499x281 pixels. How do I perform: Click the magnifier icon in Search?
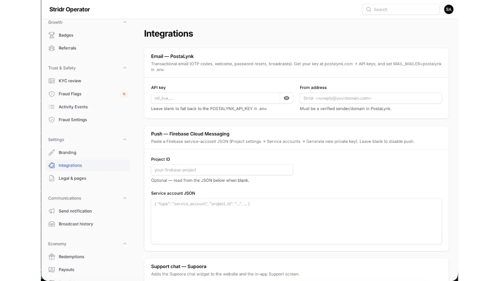[368, 9]
